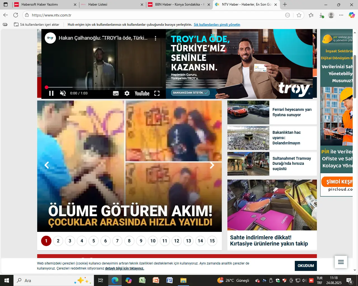358x286 pixels.
Task: Click the Kaaba pilgrimage thumbnail
Action: 248,138
